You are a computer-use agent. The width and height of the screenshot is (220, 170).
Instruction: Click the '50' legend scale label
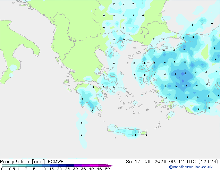107,169
